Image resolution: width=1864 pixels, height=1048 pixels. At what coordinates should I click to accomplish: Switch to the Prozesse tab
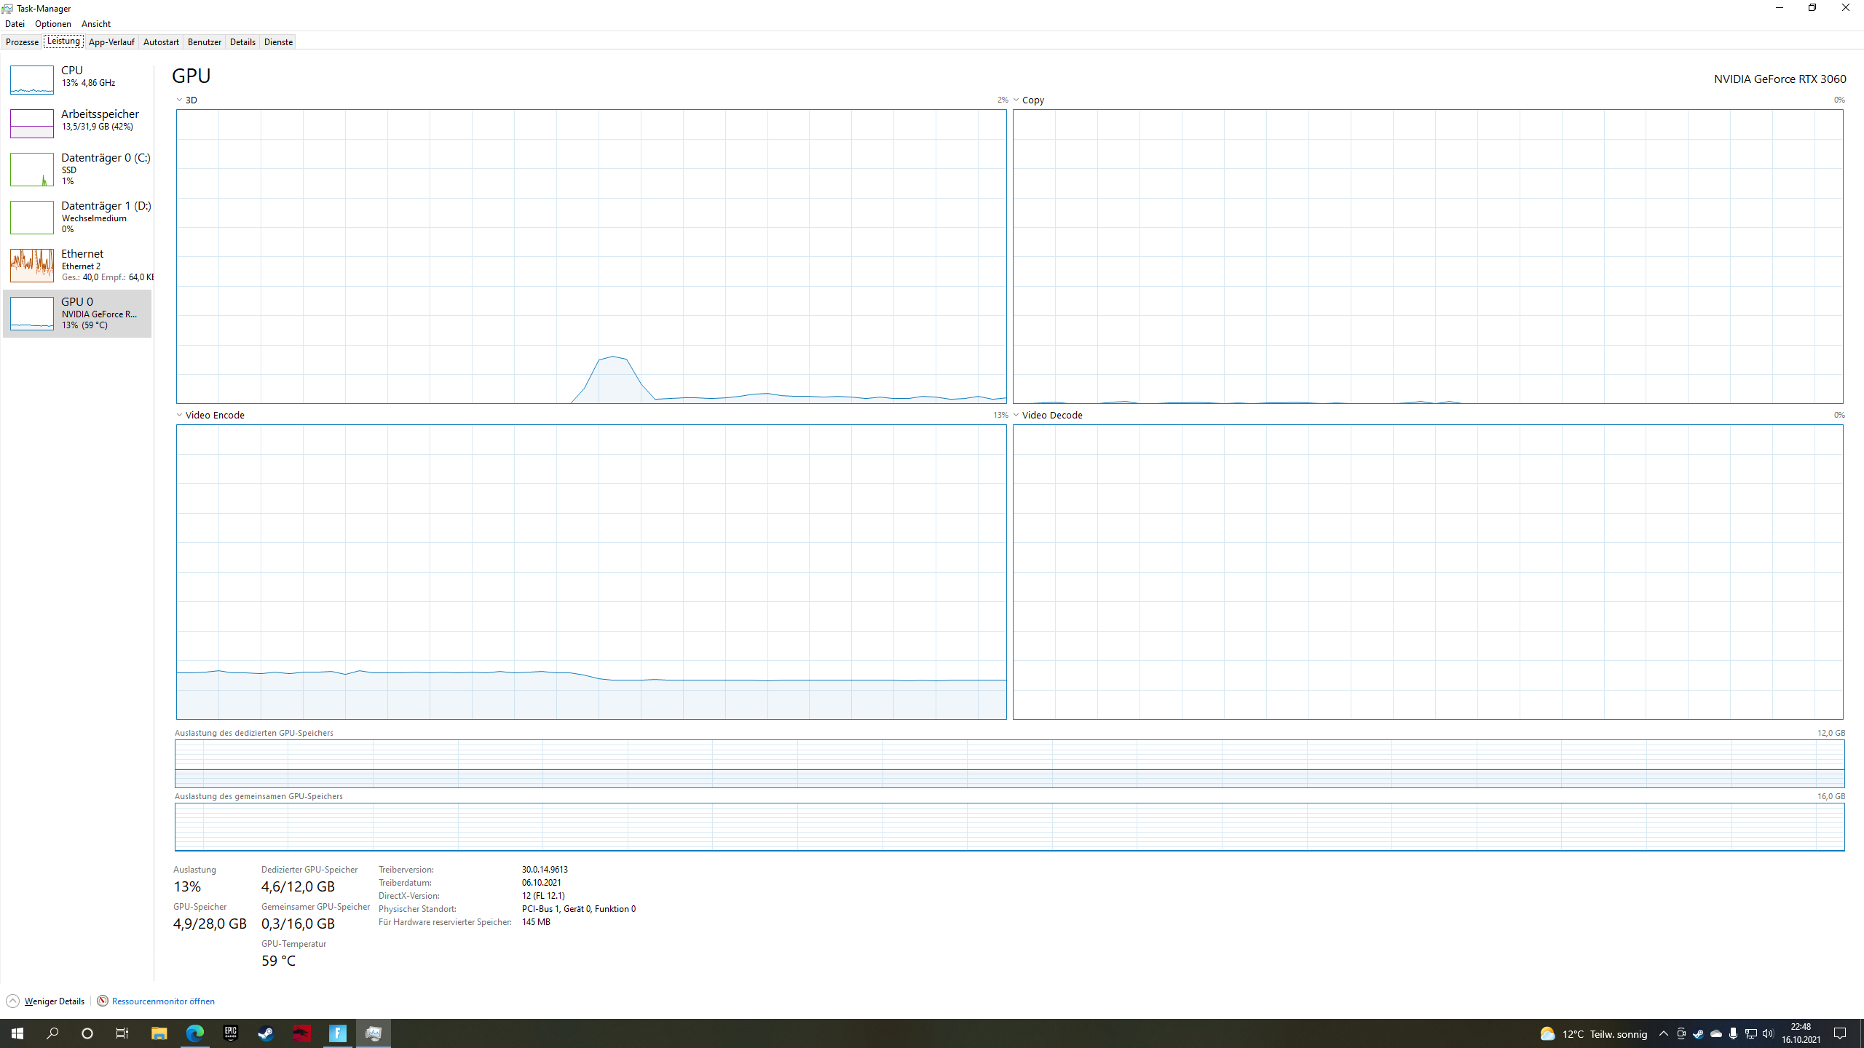click(22, 42)
